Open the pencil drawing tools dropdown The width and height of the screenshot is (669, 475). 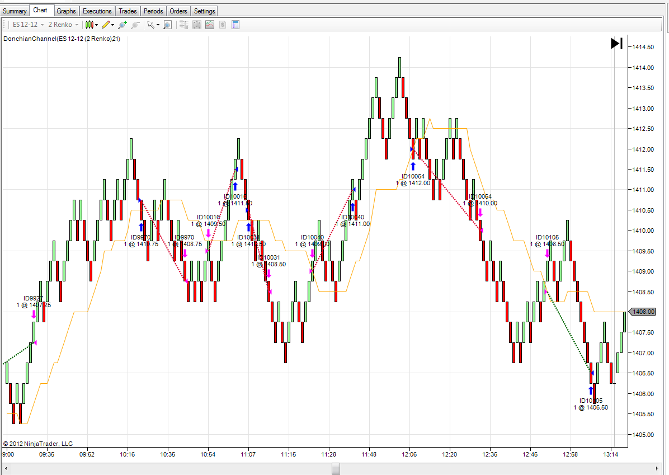click(x=108, y=25)
